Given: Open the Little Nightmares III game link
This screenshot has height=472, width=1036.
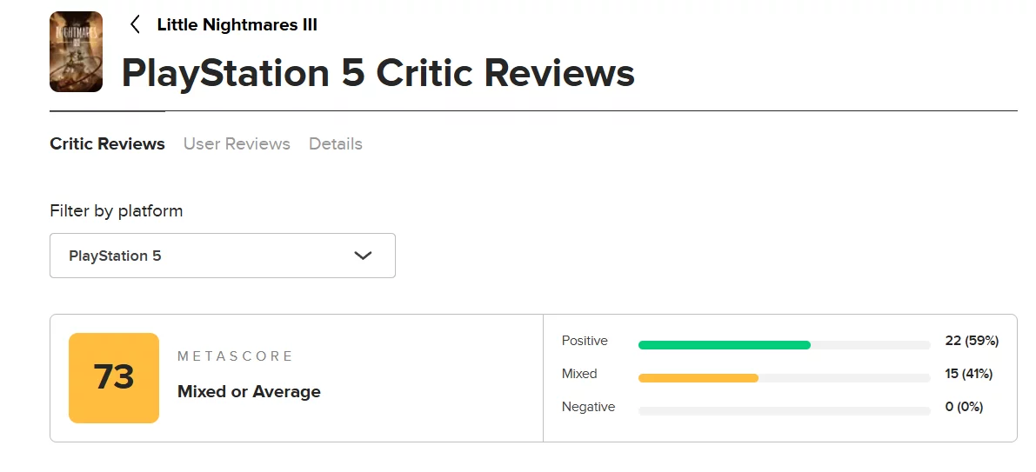Looking at the screenshot, I should (237, 24).
